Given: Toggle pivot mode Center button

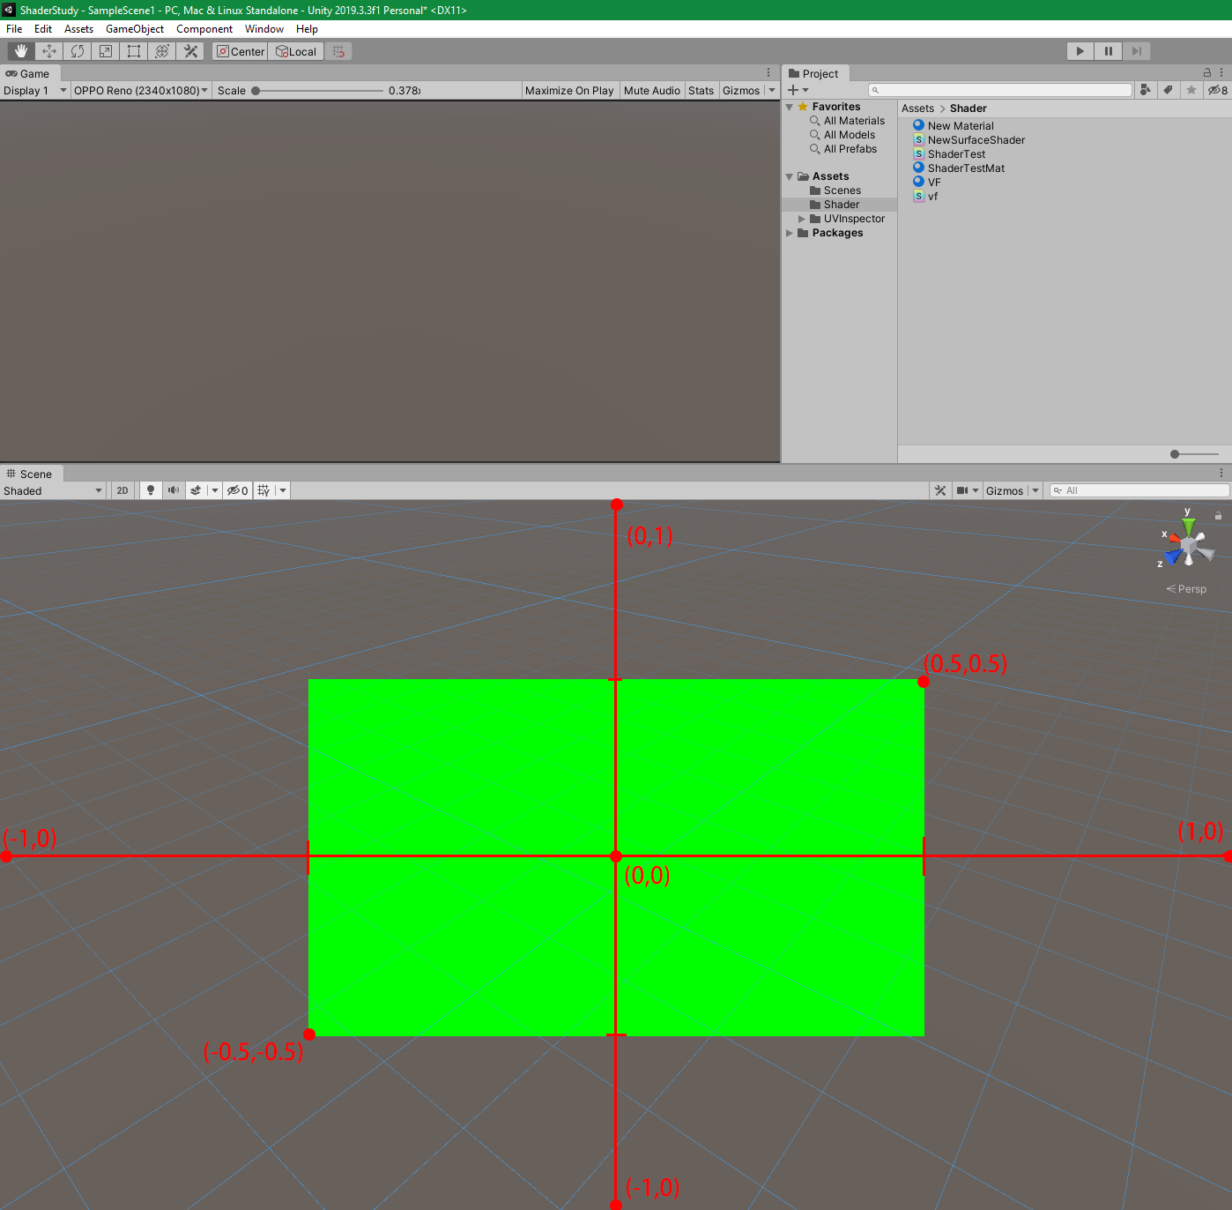Looking at the screenshot, I should coord(241,51).
